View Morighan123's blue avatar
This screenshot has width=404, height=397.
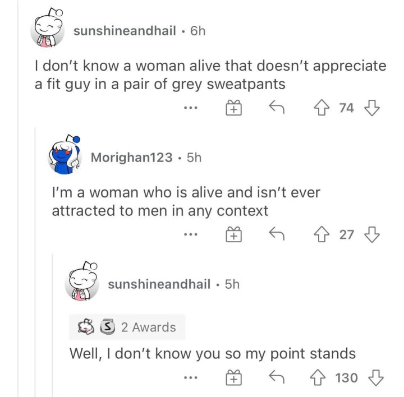(65, 155)
